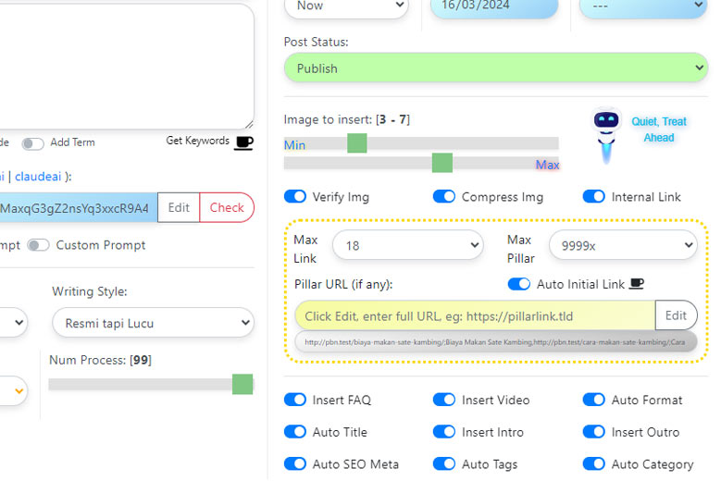Image resolution: width=721 pixels, height=481 pixels.
Task: Disable Auto SEO Meta toggle
Action: coord(295,464)
